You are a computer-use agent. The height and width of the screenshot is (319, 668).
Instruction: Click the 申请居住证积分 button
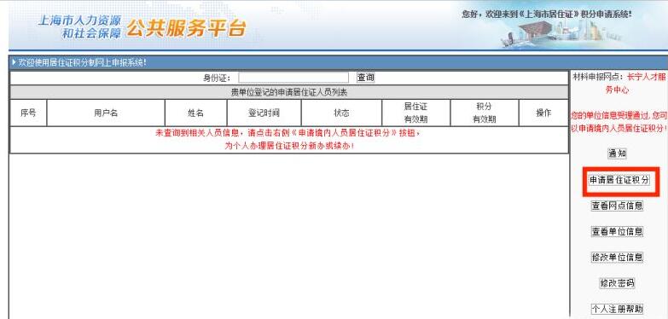point(619,180)
